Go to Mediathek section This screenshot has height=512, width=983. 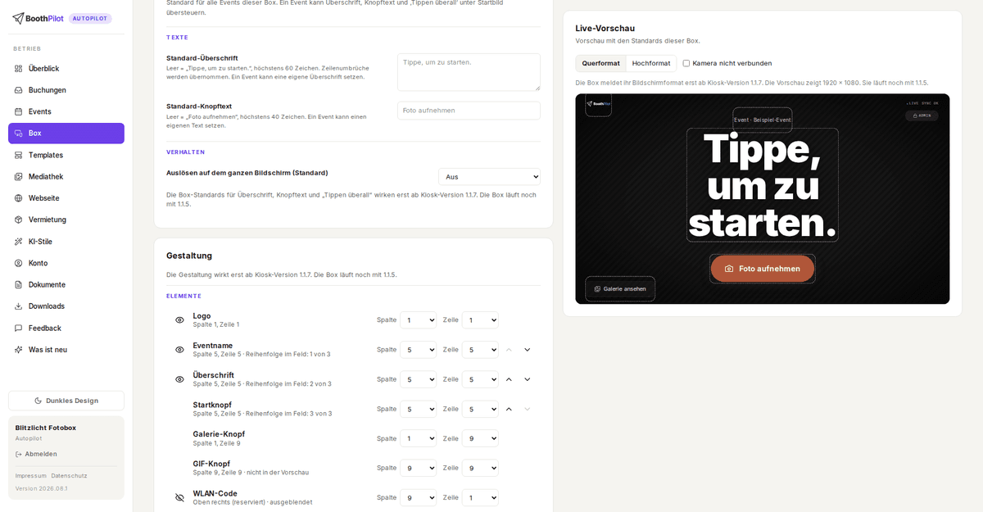(x=66, y=176)
